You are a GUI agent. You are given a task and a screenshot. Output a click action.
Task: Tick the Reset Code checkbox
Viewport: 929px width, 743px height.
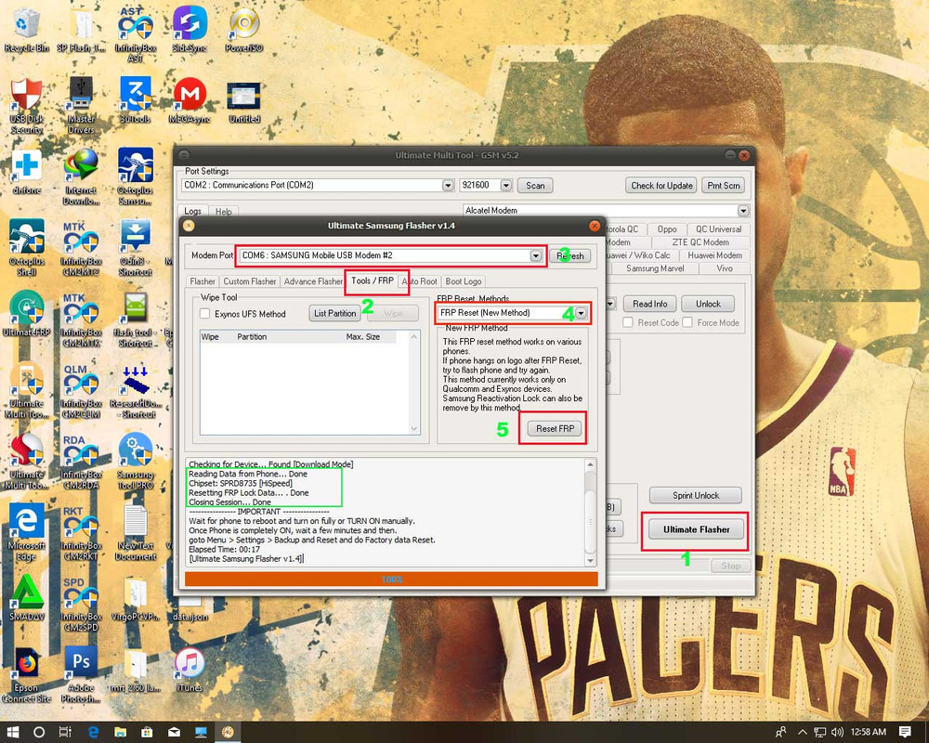click(628, 322)
